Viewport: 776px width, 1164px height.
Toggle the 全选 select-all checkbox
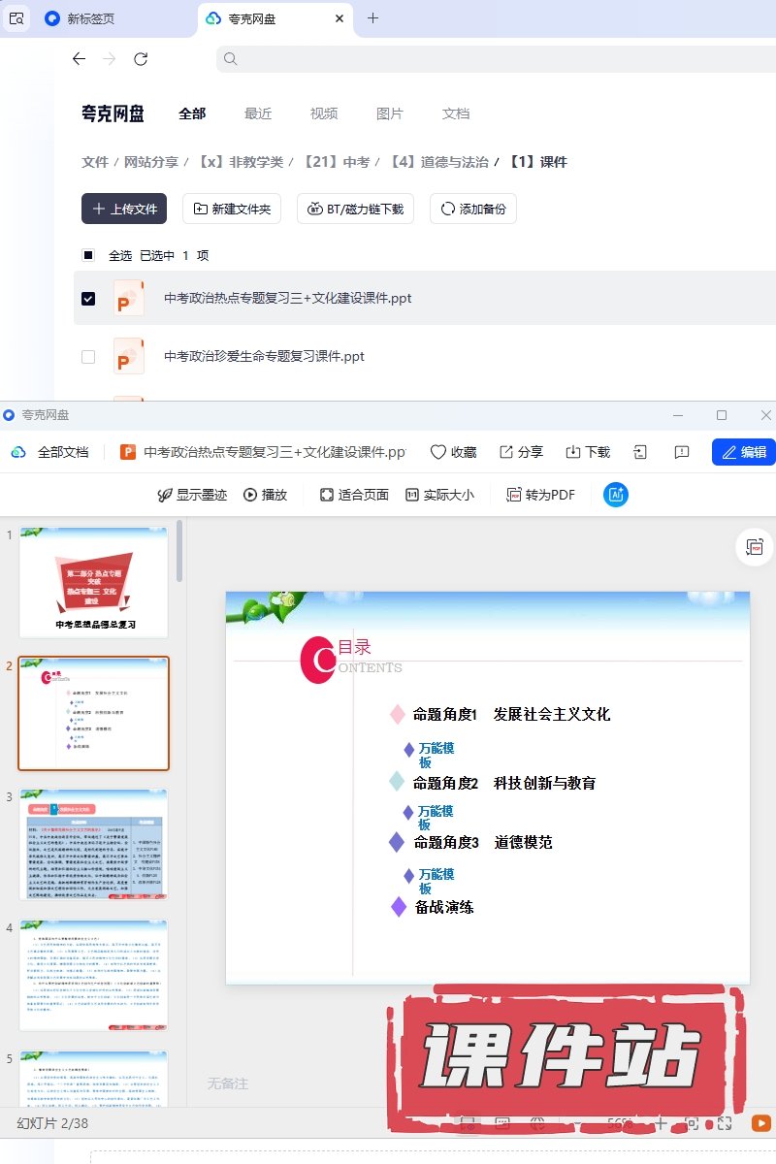(x=88, y=255)
